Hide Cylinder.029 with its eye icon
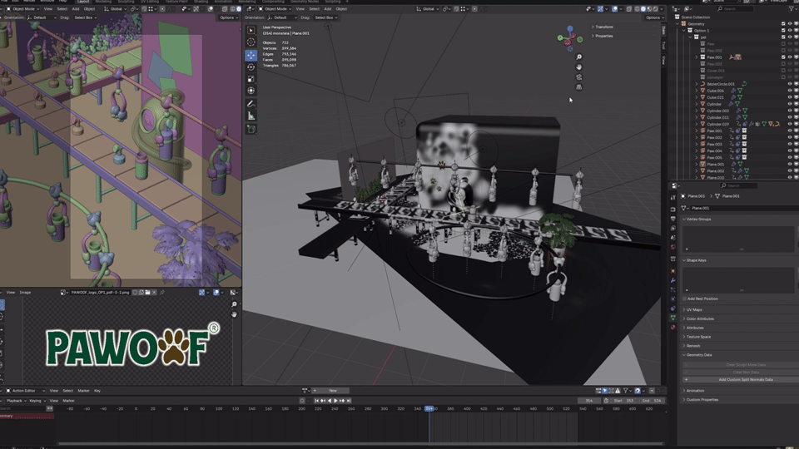This screenshot has width=799, height=449. (790, 124)
